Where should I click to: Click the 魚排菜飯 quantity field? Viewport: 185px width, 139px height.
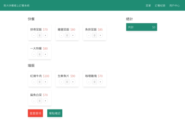(95, 35)
